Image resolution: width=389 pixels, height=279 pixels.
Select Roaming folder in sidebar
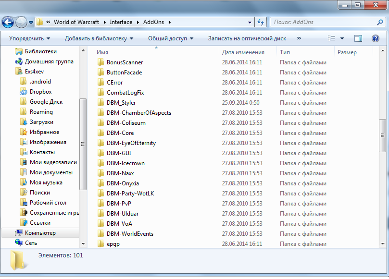pyautogui.click(x=41, y=112)
